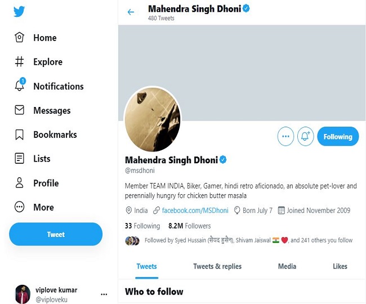Open Lists icon in sidebar
The width and height of the screenshot is (366, 304).
coord(19,159)
